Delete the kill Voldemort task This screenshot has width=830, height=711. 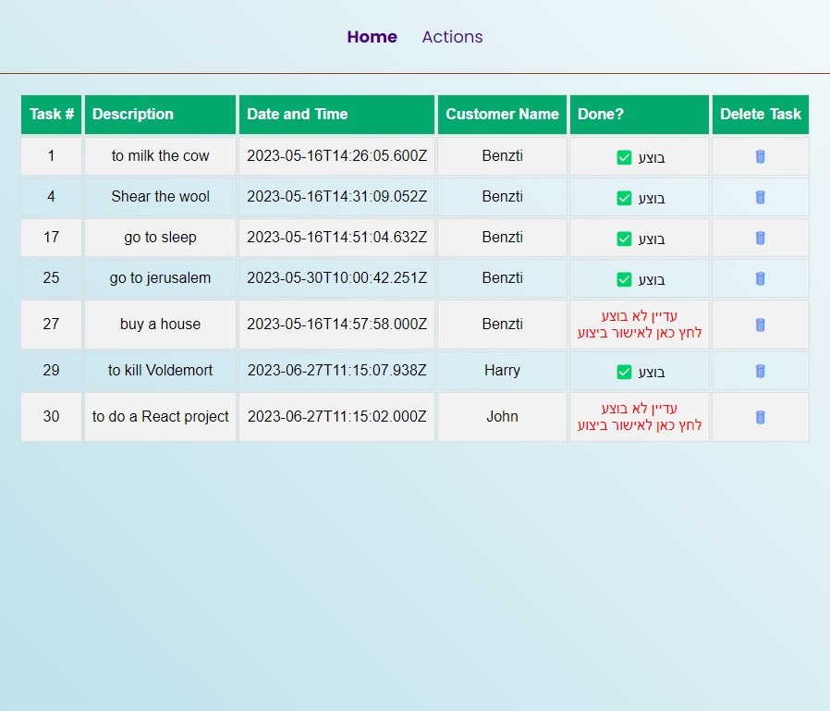pyautogui.click(x=760, y=371)
